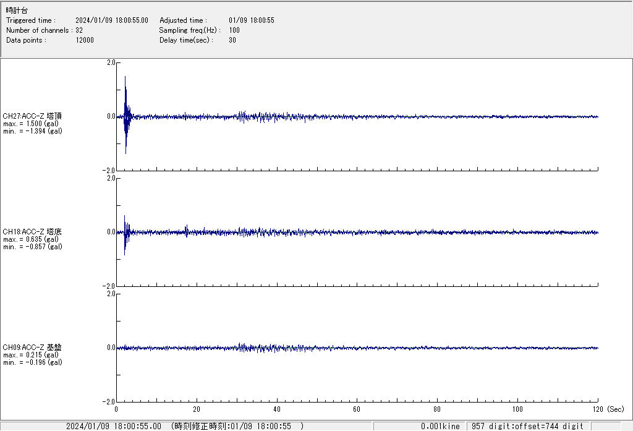Select the CH27:ACC-Z 塔頂 channel label

click(32, 116)
